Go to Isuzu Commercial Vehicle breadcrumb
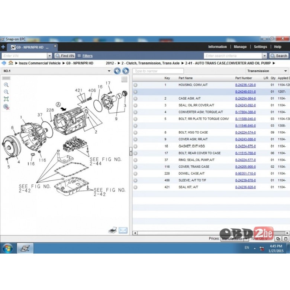The height and width of the screenshot is (290, 290). click(x=39, y=63)
